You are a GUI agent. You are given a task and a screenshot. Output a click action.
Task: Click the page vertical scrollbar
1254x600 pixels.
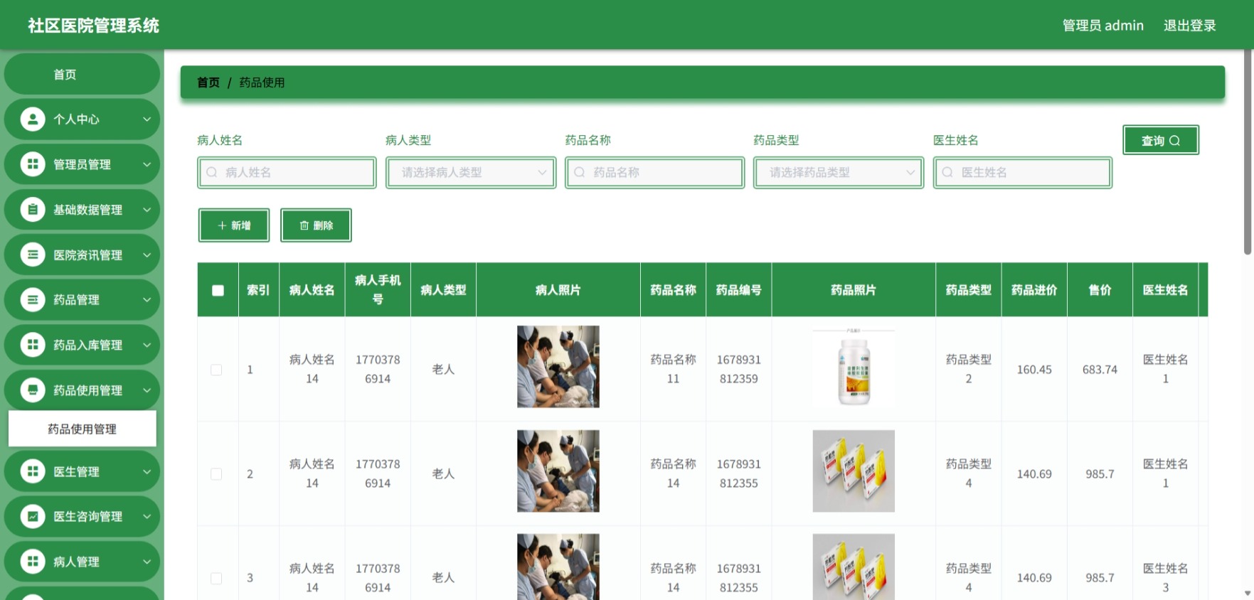click(x=1248, y=152)
